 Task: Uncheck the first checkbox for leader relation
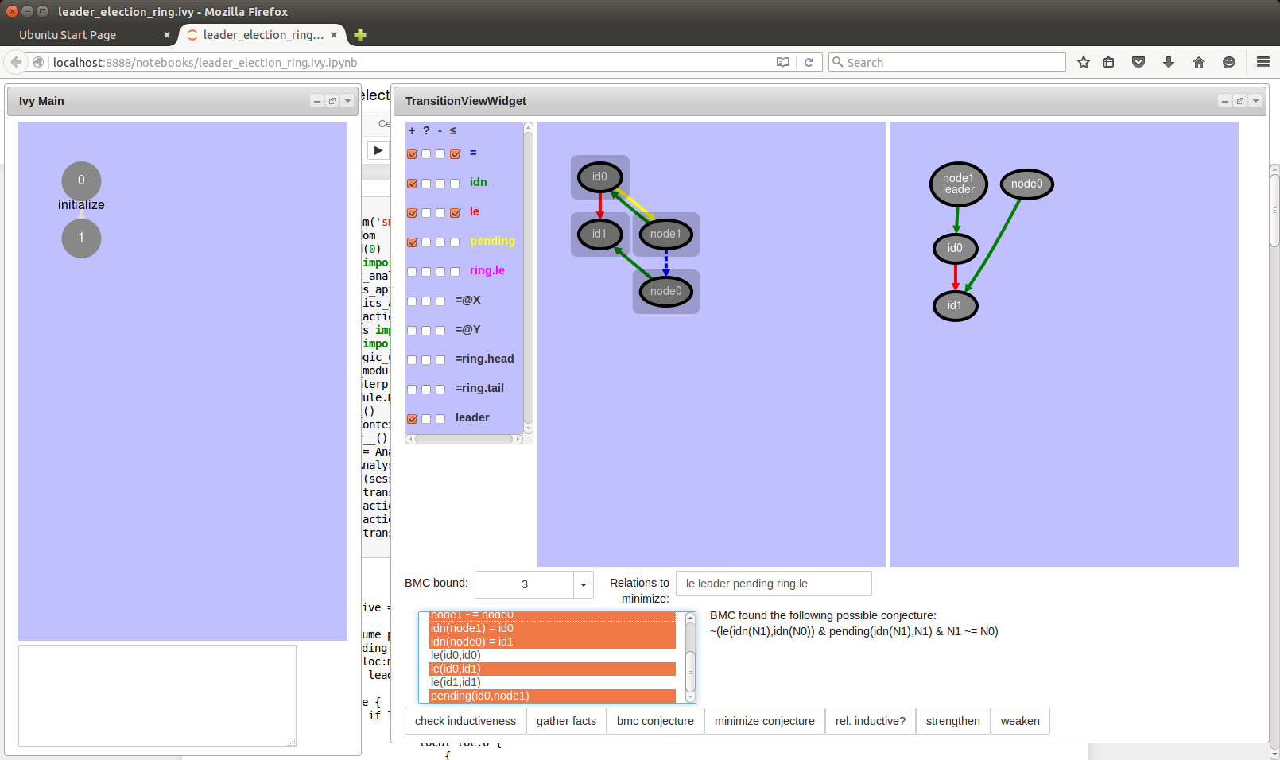(412, 419)
